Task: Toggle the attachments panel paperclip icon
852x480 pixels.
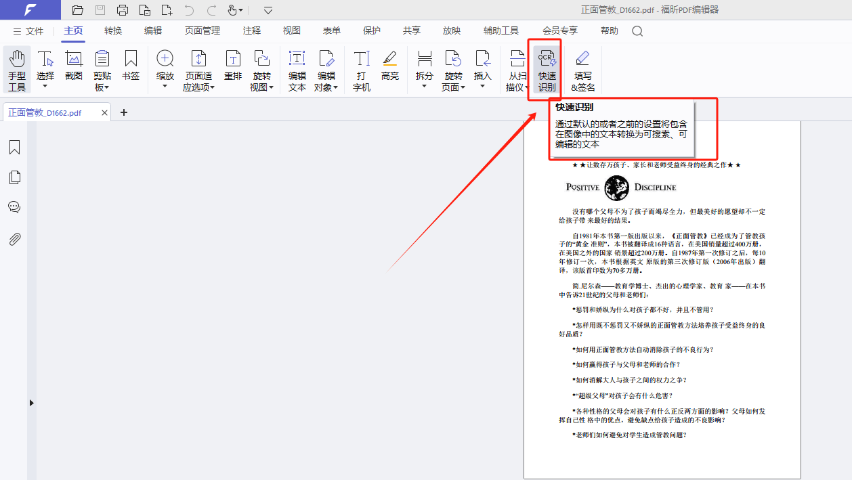Action: click(14, 239)
